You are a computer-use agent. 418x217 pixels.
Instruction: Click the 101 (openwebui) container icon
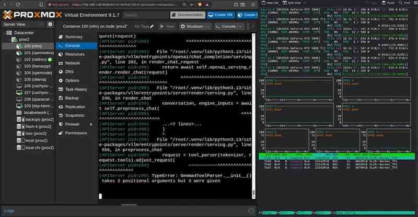pos(19,53)
